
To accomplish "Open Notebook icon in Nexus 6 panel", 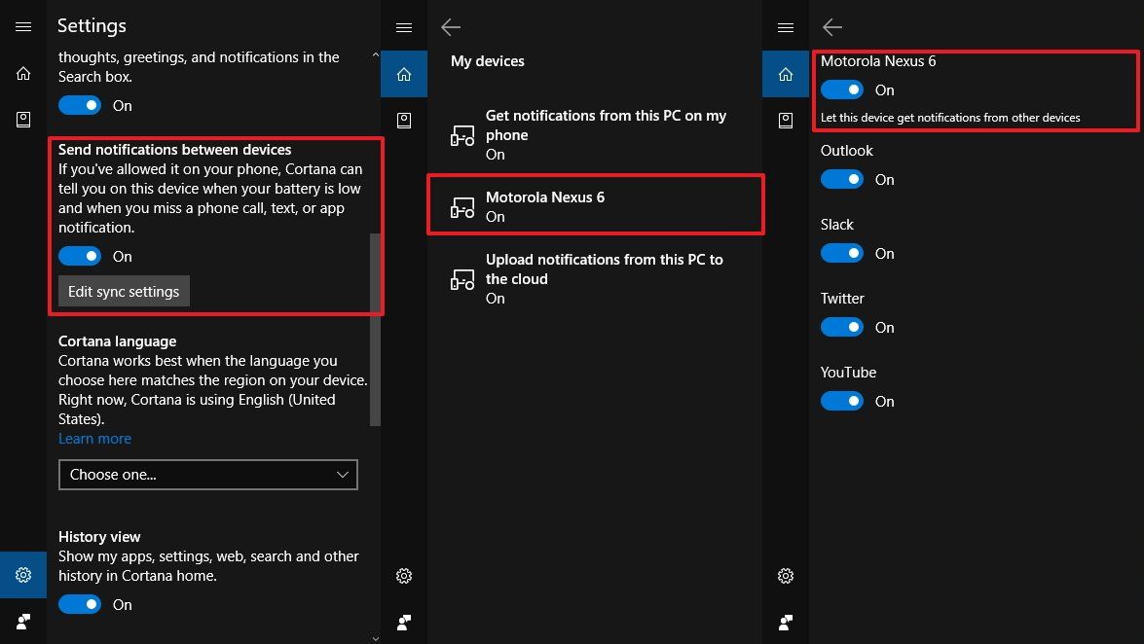I will (786, 121).
